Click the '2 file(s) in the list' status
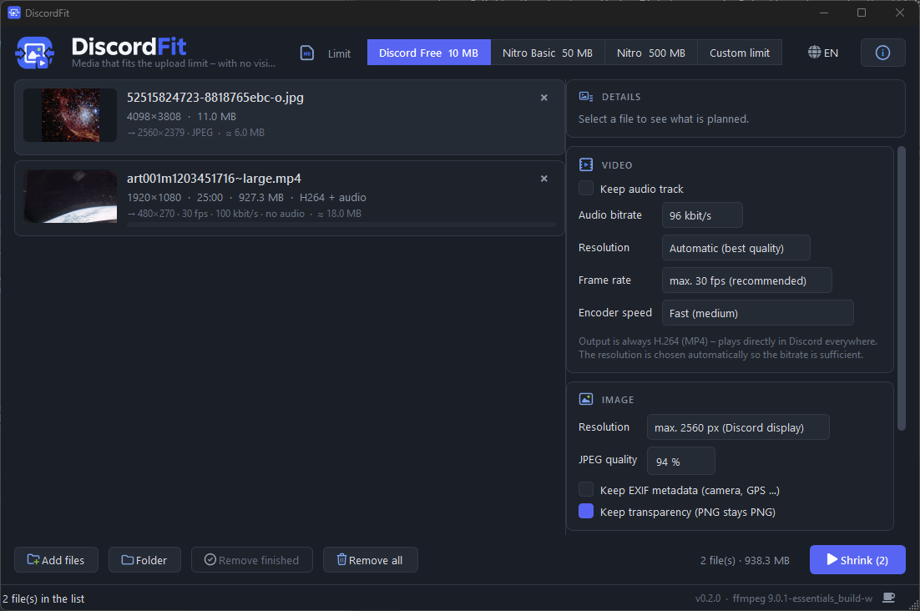This screenshot has width=920, height=611. pos(44,598)
